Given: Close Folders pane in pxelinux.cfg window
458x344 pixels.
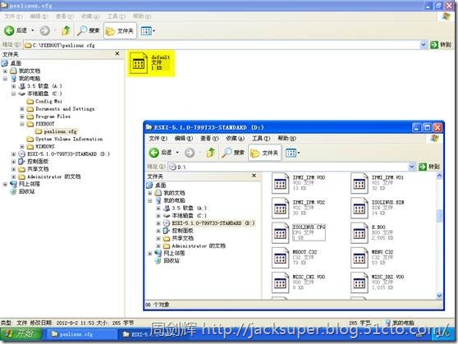Looking at the screenshot, I should point(117,54).
